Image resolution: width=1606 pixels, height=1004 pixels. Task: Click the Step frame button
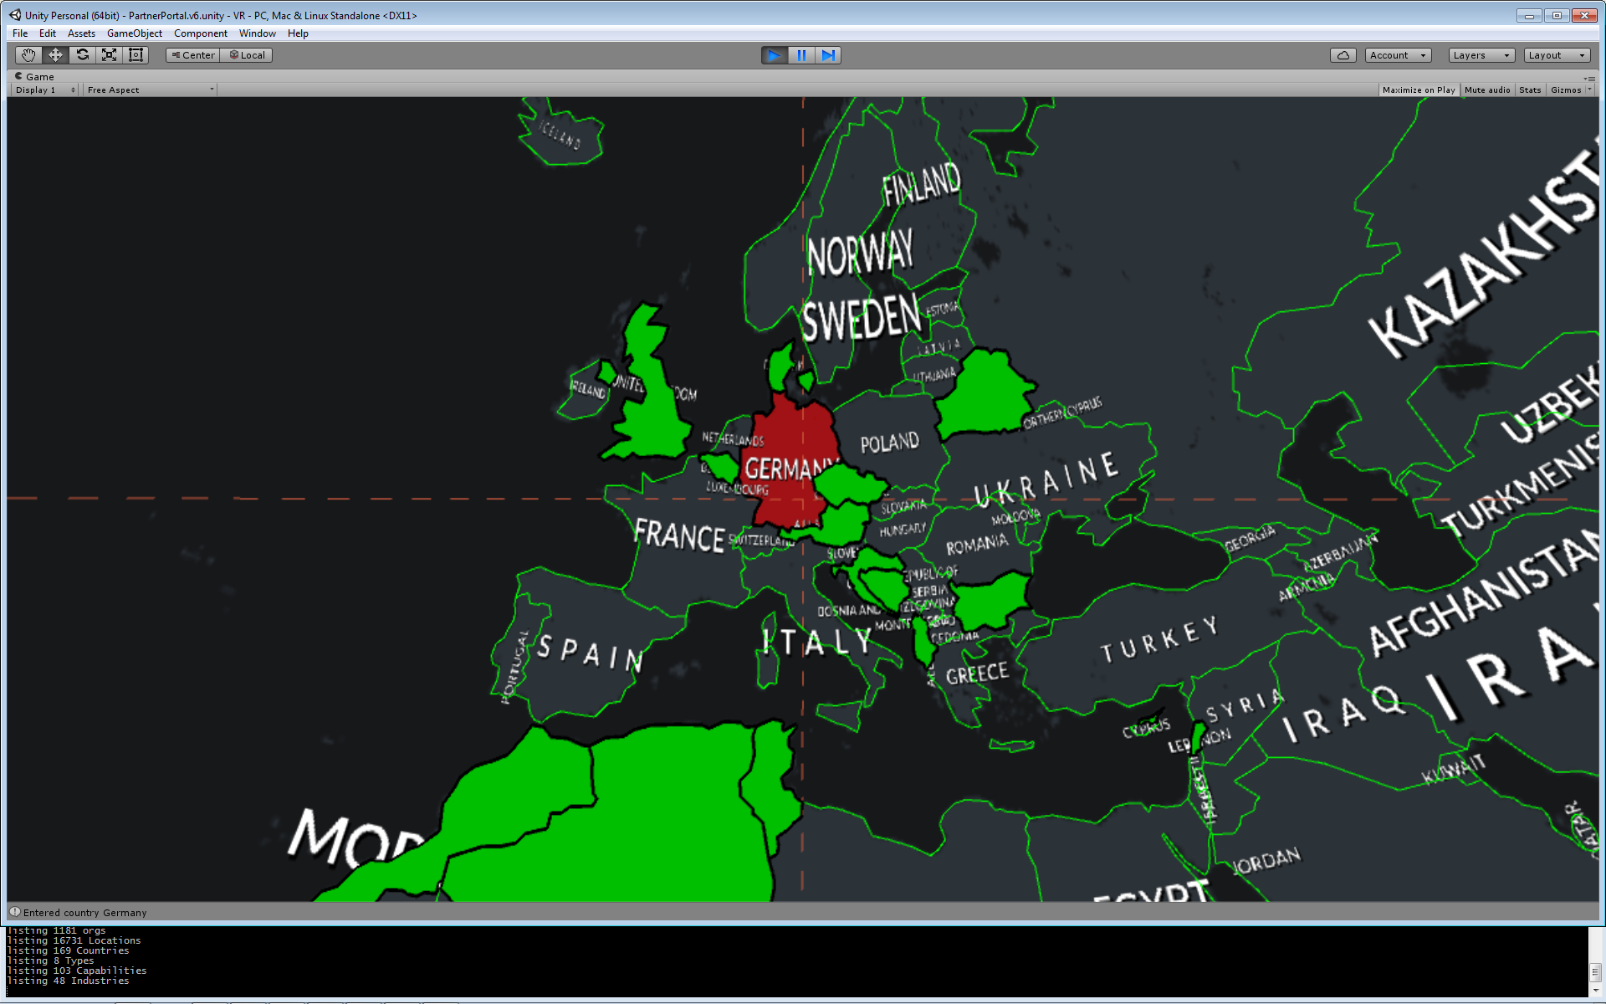click(827, 55)
